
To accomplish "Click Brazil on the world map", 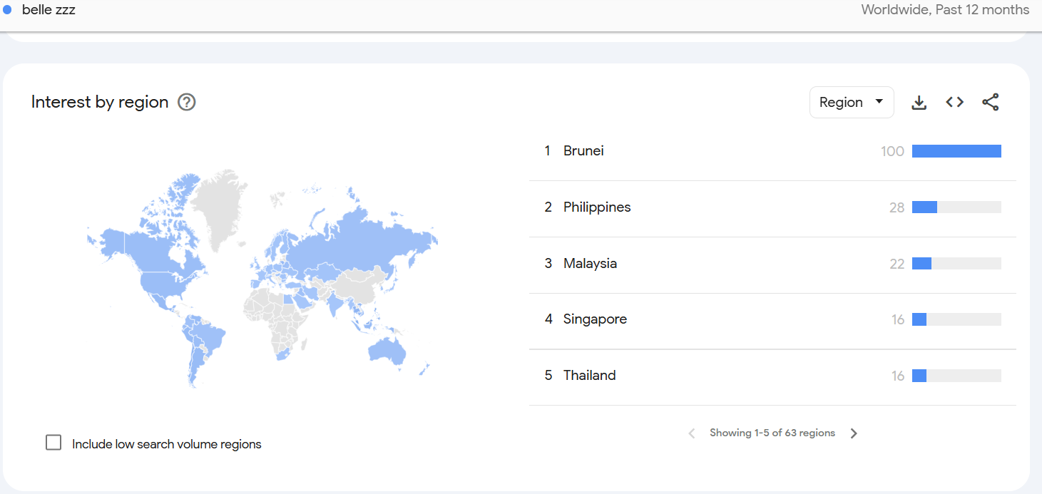I will click(x=211, y=336).
